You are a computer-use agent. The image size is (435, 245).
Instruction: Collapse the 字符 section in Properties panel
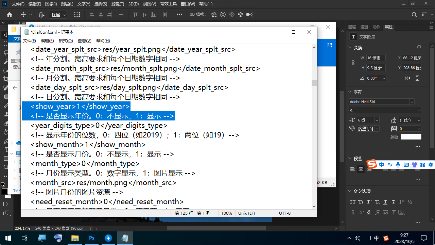[x=350, y=92]
